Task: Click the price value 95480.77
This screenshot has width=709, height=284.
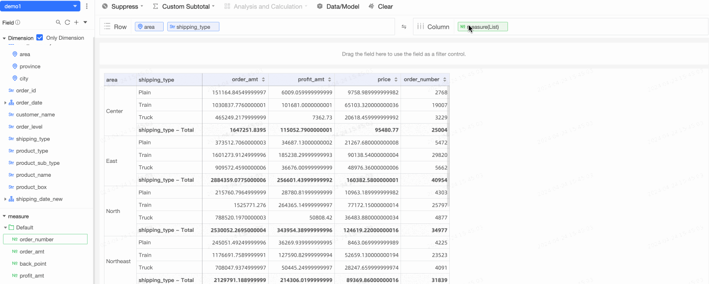Action: pos(368,130)
